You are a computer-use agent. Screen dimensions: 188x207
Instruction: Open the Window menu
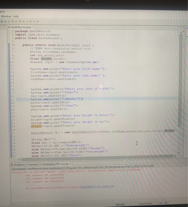coord(6,16)
